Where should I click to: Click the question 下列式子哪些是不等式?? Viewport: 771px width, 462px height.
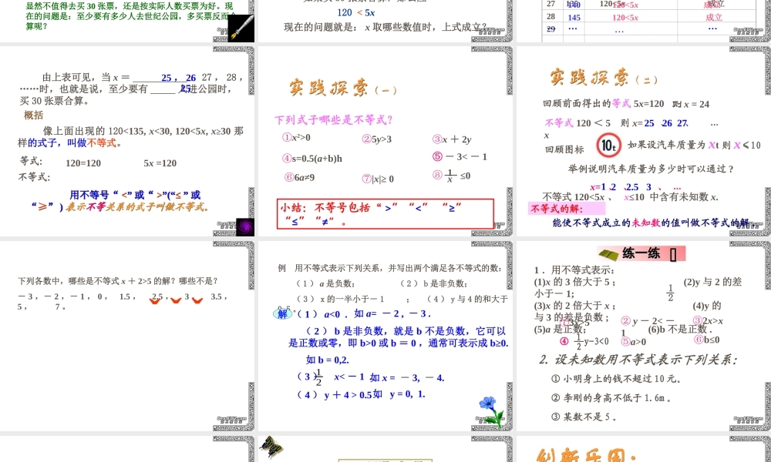(333, 119)
